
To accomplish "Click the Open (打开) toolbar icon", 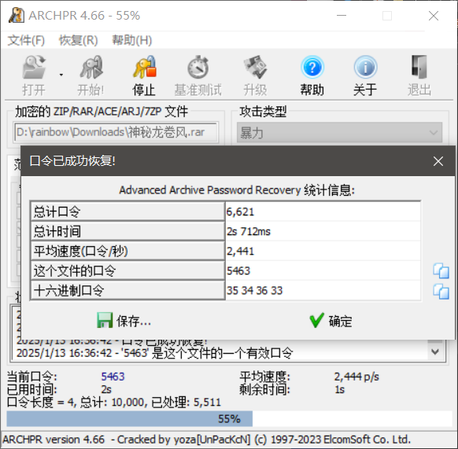I will (x=34, y=68).
